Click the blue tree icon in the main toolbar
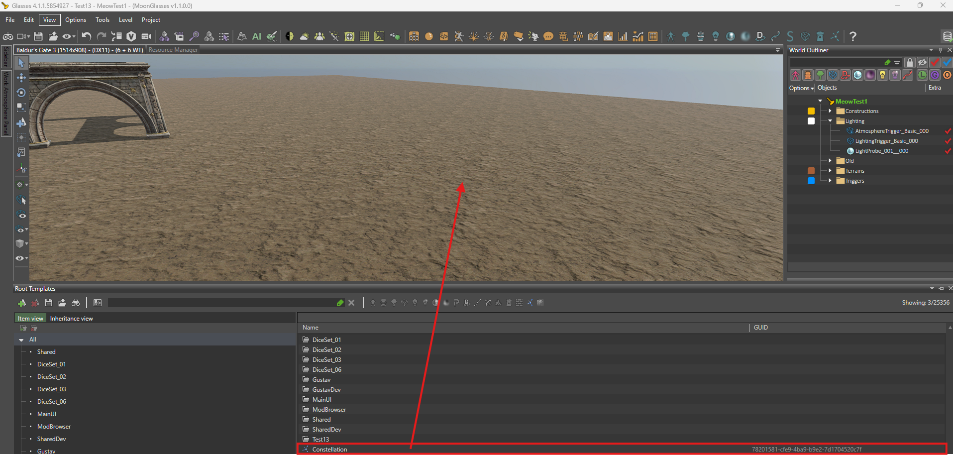This screenshot has height=455, width=953. [x=686, y=36]
